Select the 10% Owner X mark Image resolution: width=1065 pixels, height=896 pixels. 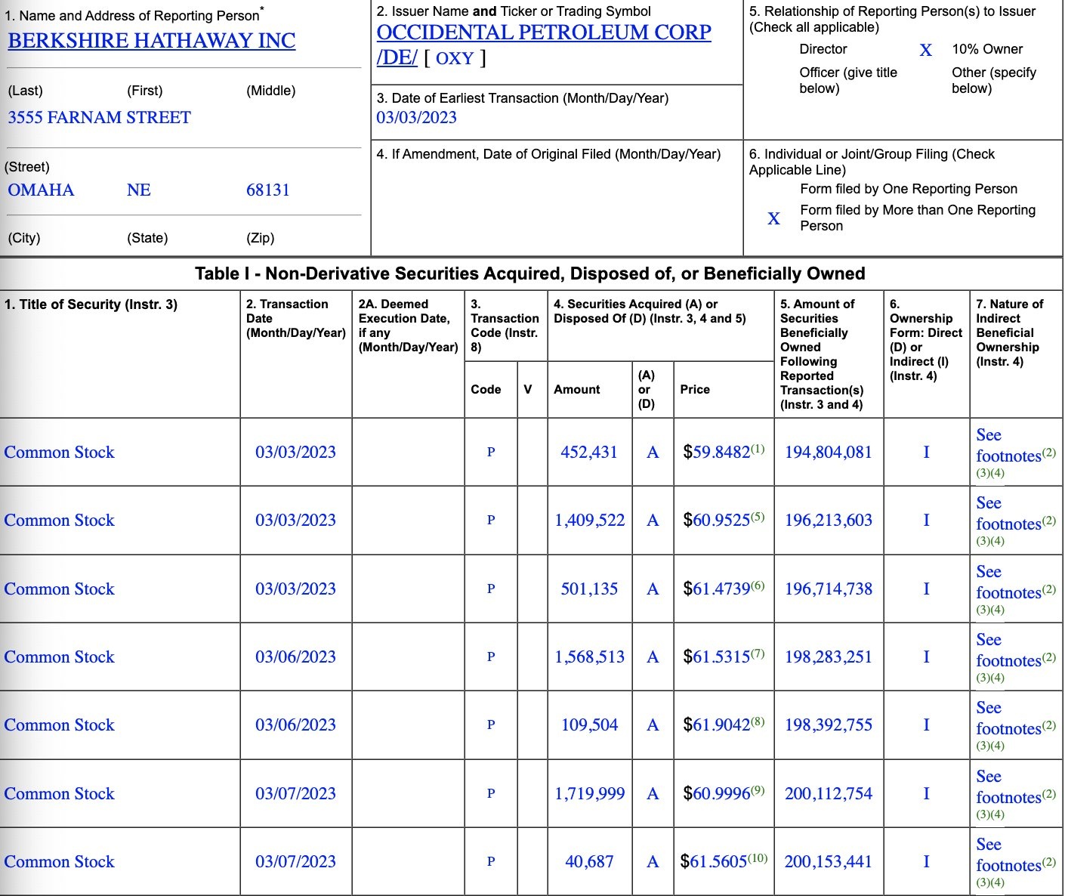[925, 50]
